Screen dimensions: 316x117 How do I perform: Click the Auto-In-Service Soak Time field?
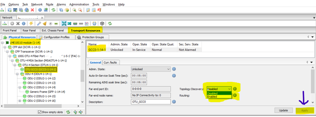(x=139, y=76)
